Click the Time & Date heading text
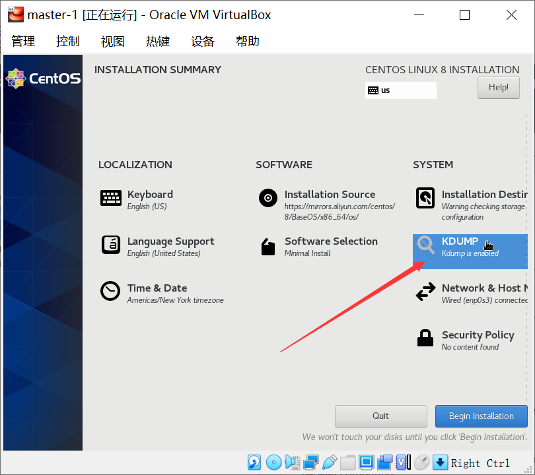The height and width of the screenshot is (475, 535). tap(157, 288)
